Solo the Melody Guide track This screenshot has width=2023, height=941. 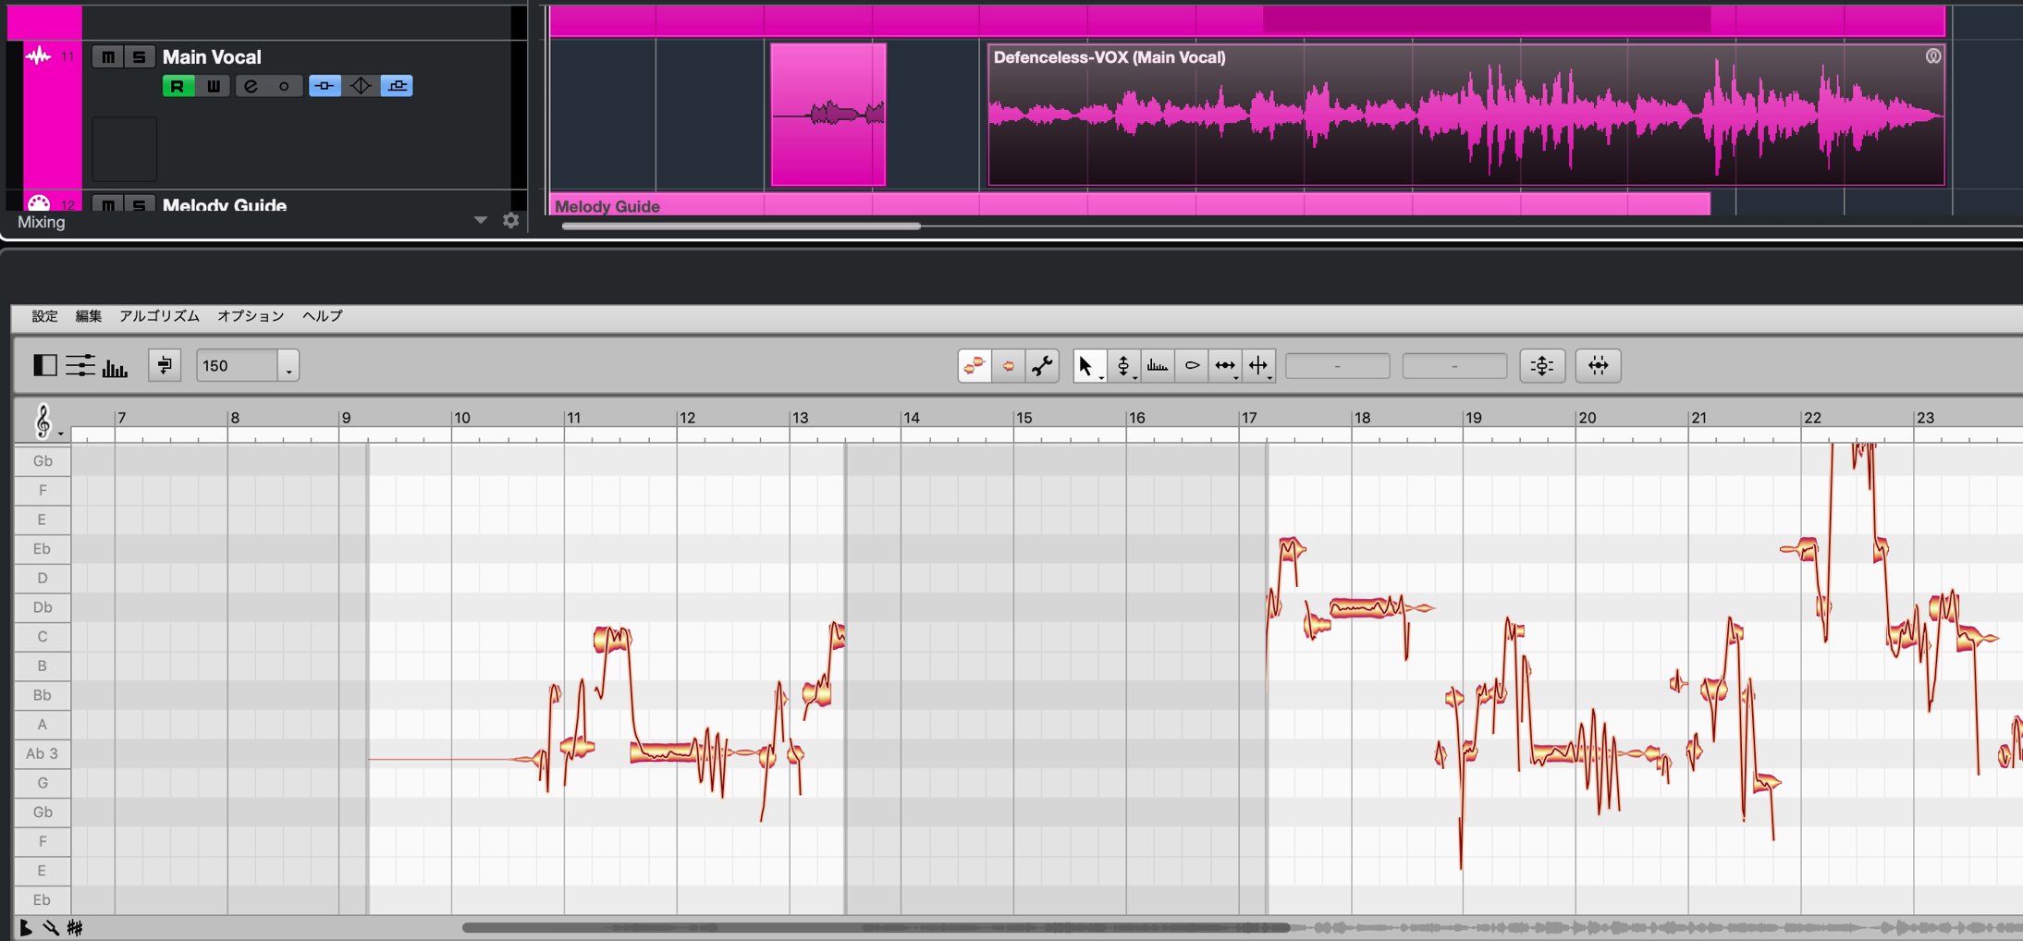click(139, 204)
